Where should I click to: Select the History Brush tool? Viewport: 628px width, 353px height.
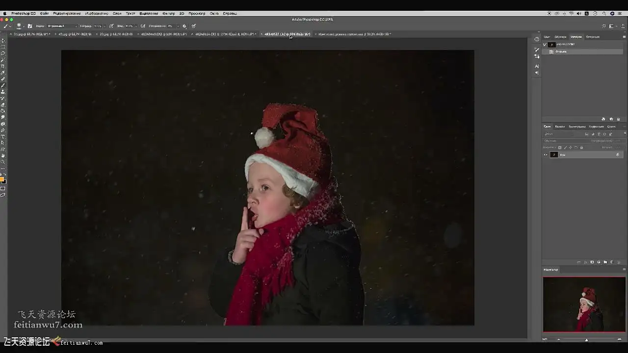[x=3, y=98]
